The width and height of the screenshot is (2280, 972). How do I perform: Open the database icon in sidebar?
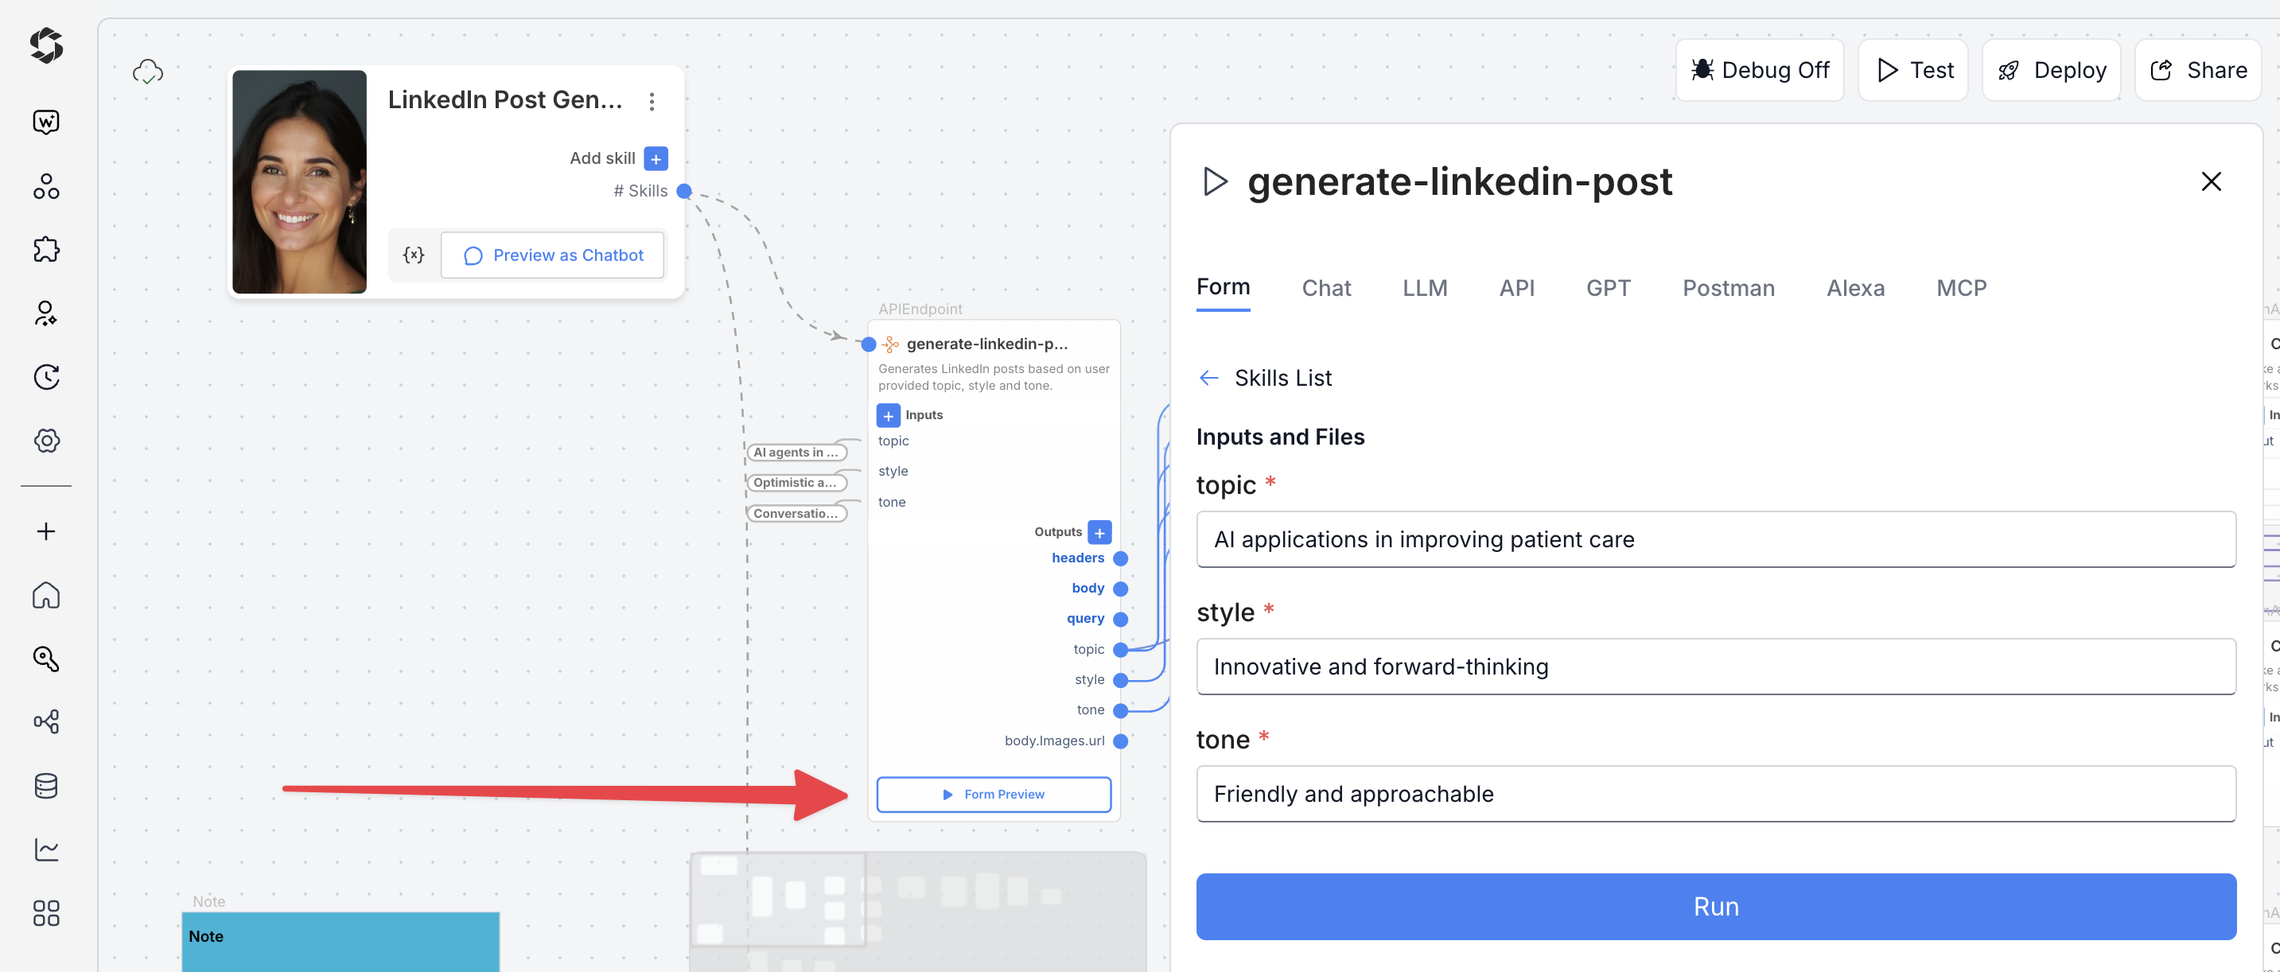[46, 786]
